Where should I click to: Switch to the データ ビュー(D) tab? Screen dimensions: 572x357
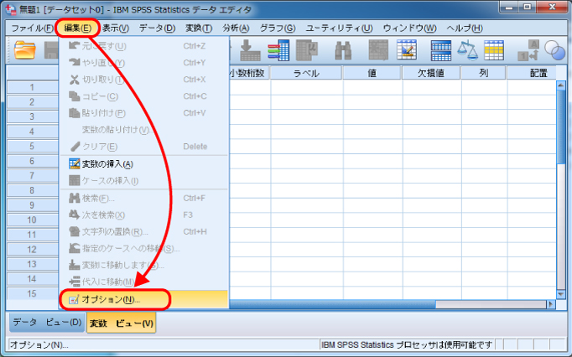(48, 323)
